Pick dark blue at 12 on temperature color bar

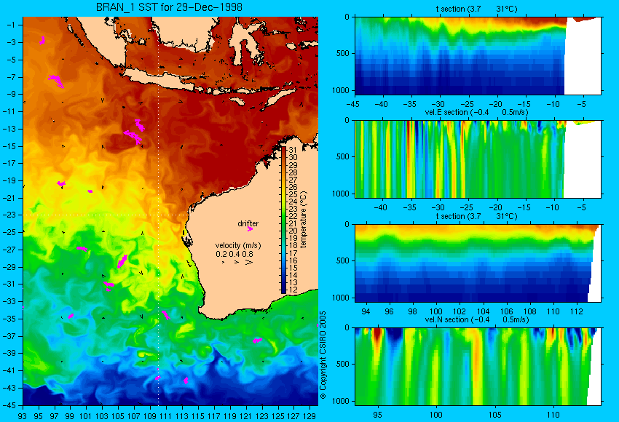(283, 290)
